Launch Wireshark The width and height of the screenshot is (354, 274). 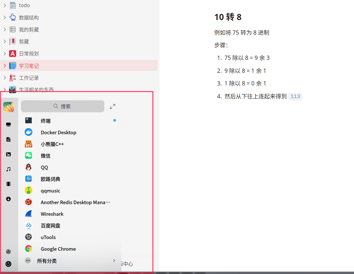pyautogui.click(x=52, y=214)
